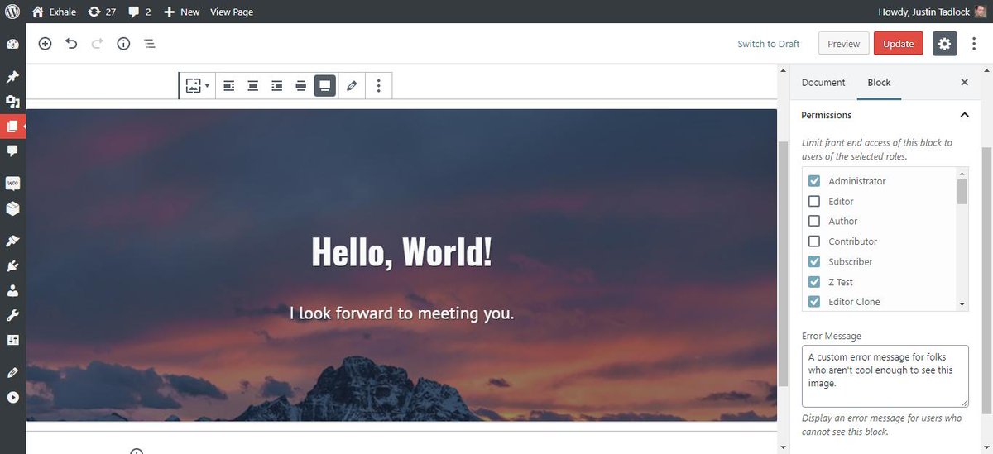This screenshot has width=993, height=454.
Task: Align the block center
Action: (253, 85)
